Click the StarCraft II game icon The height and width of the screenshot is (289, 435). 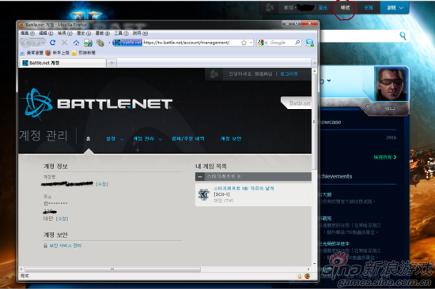204,194
